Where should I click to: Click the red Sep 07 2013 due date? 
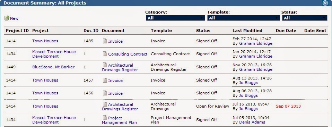288,106
